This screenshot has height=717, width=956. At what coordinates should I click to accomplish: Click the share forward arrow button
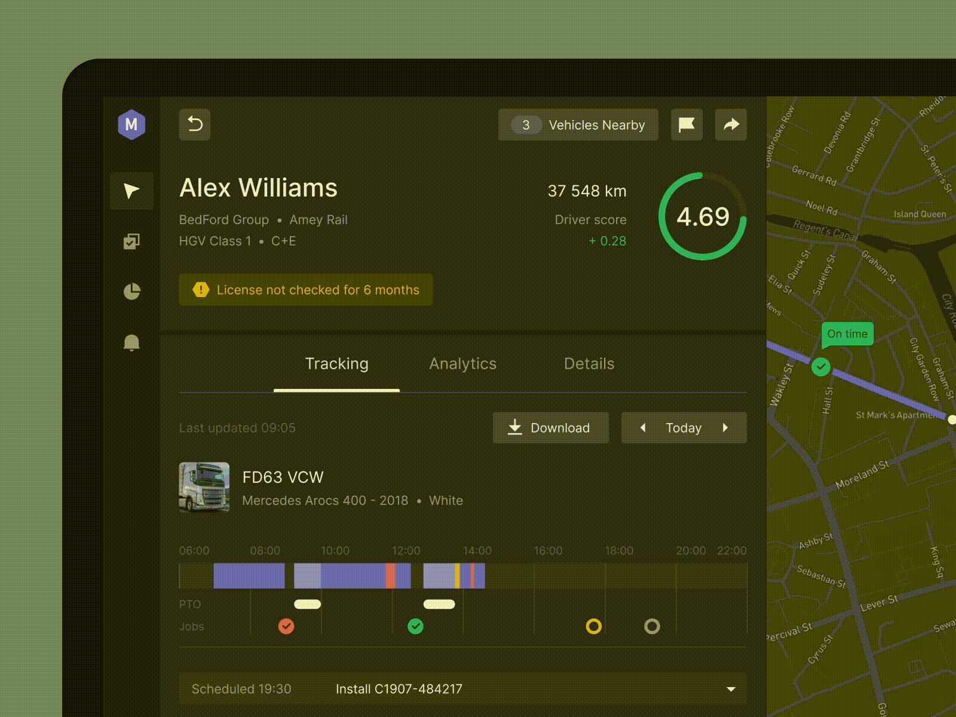point(731,124)
